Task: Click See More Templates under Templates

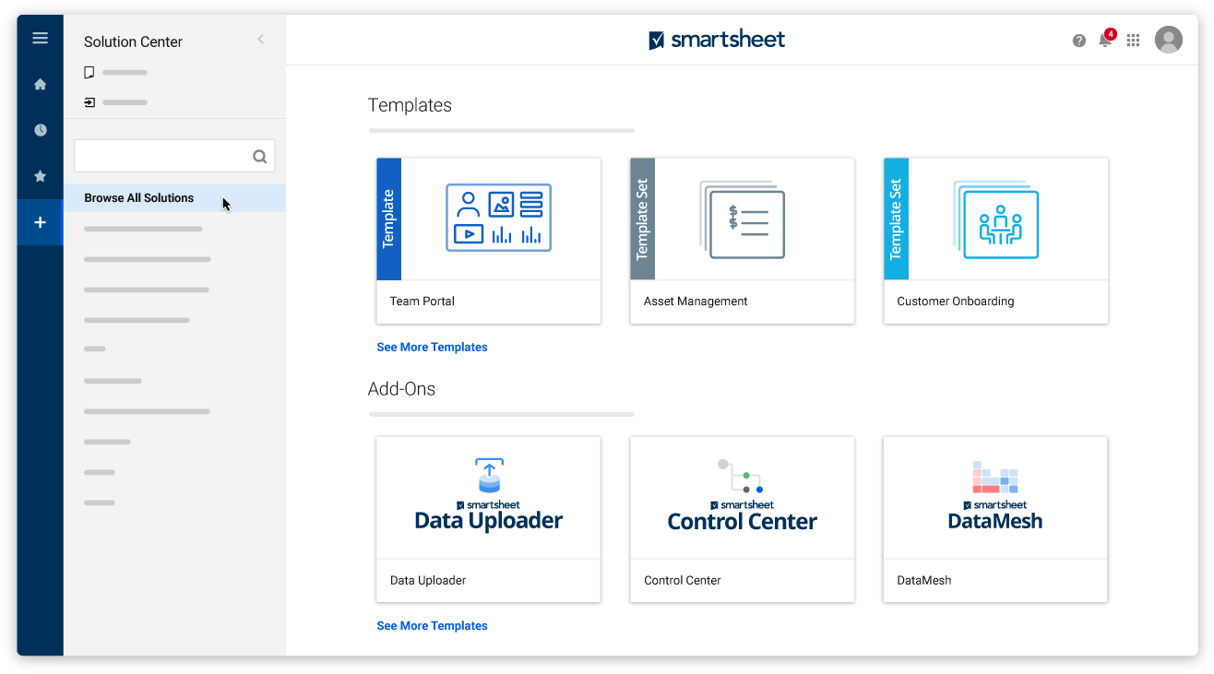Action: pyautogui.click(x=432, y=348)
